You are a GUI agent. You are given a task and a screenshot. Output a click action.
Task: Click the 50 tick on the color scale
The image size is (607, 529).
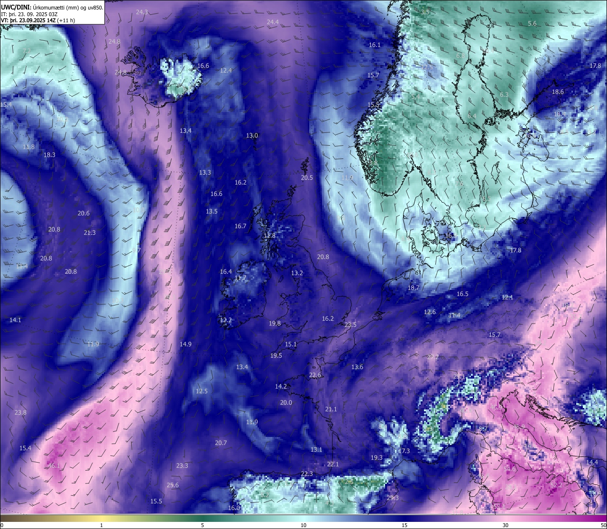tap(603, 525)
